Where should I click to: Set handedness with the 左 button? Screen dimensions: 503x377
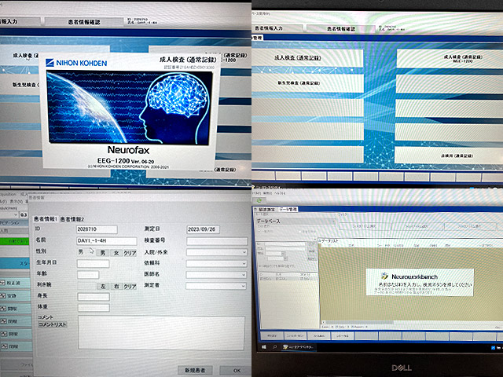103,286
